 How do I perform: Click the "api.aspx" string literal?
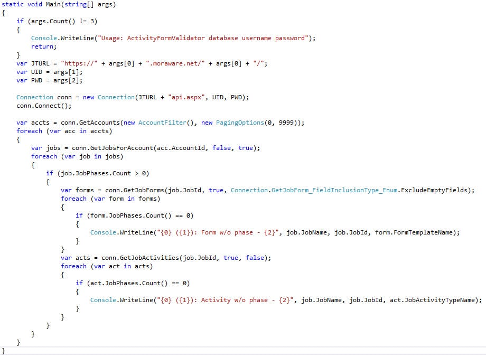[186, 97]
